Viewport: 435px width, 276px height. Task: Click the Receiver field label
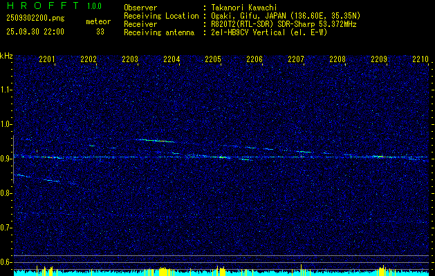pos(140,24)
